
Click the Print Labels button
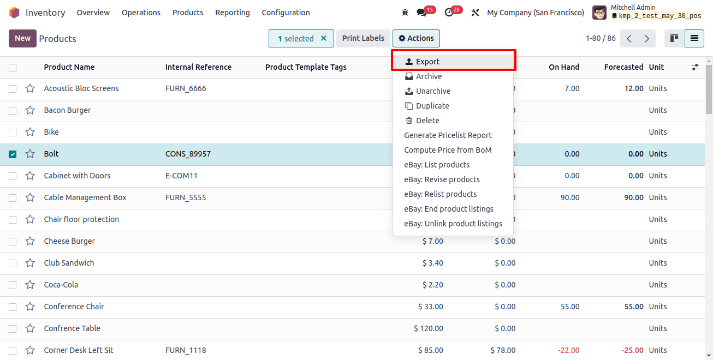coord(363,38)
